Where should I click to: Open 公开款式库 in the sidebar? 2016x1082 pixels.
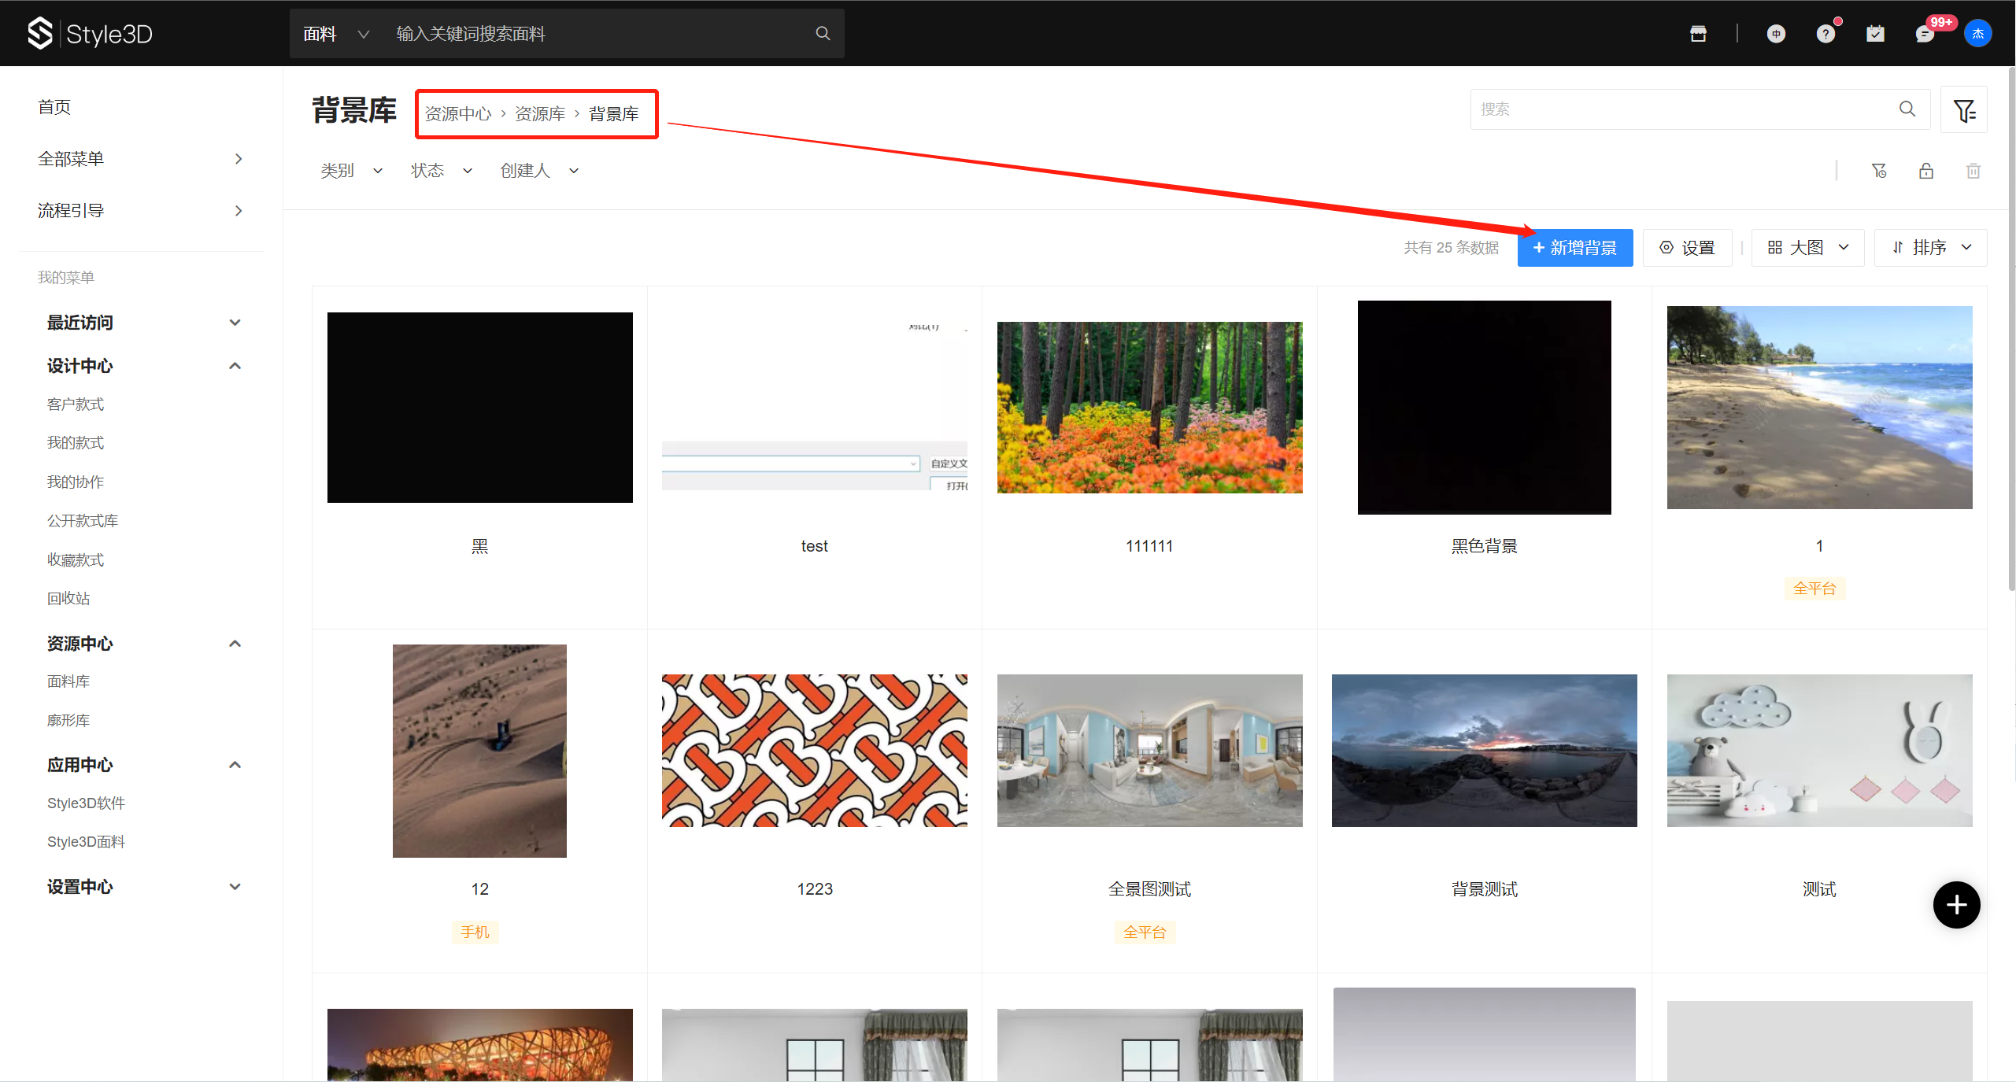click(x=83, y=521)
